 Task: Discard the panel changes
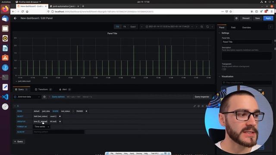pyautogui.click(x=246, y=18)
